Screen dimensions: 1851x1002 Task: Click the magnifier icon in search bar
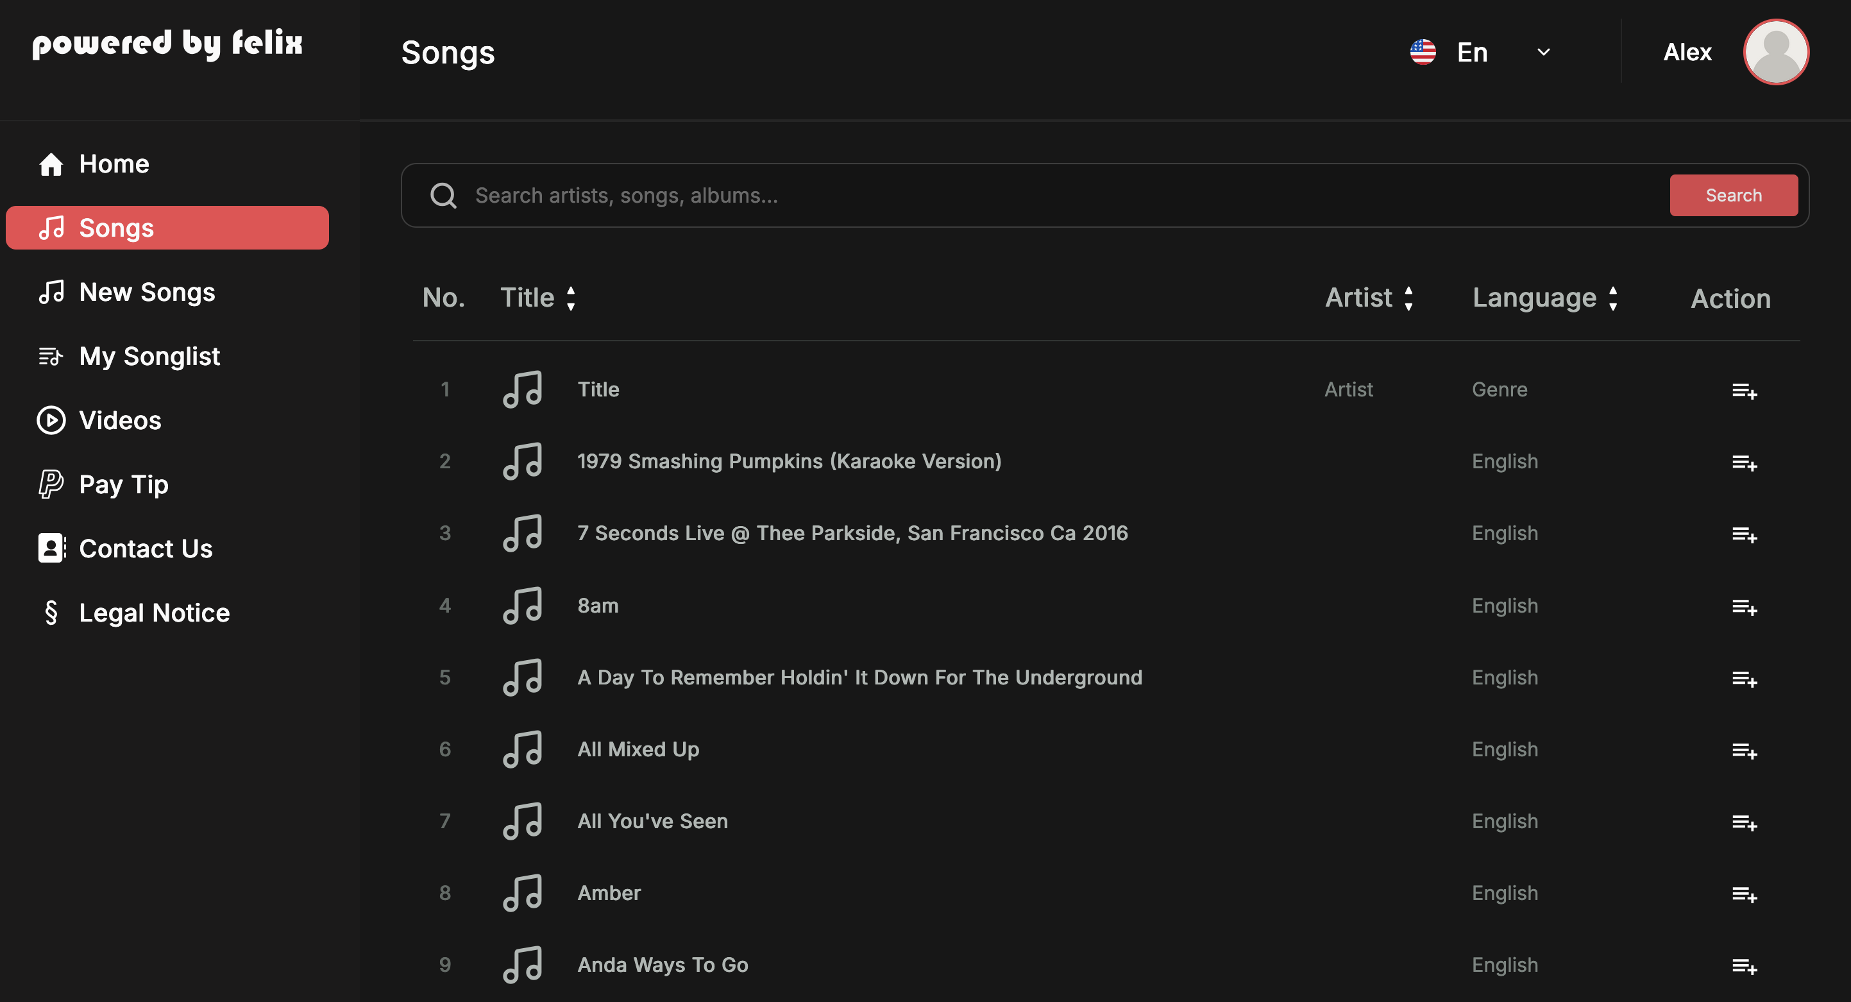point(443,196)
